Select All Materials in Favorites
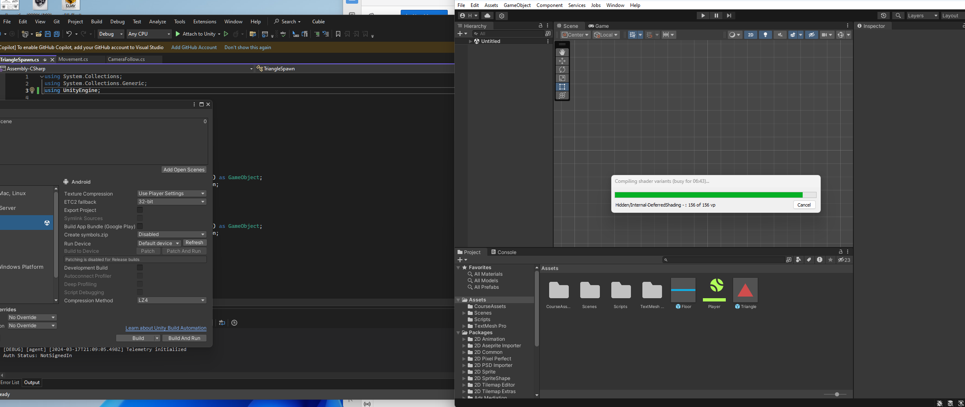965x407 pixels. coord(488,274)
